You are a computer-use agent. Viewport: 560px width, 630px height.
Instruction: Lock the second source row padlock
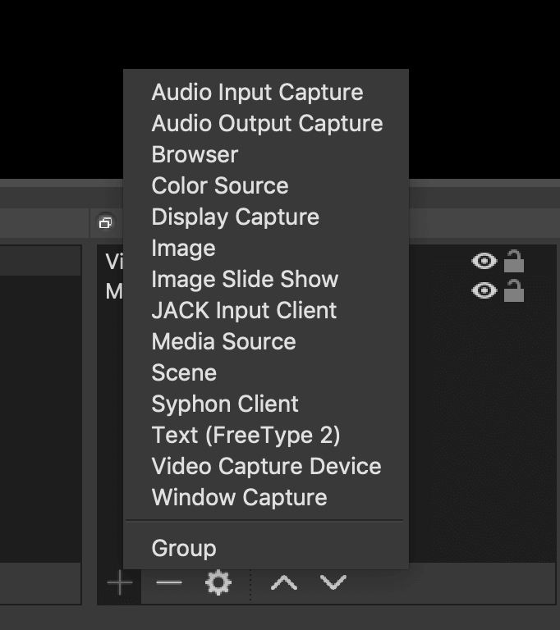[514, 290]
